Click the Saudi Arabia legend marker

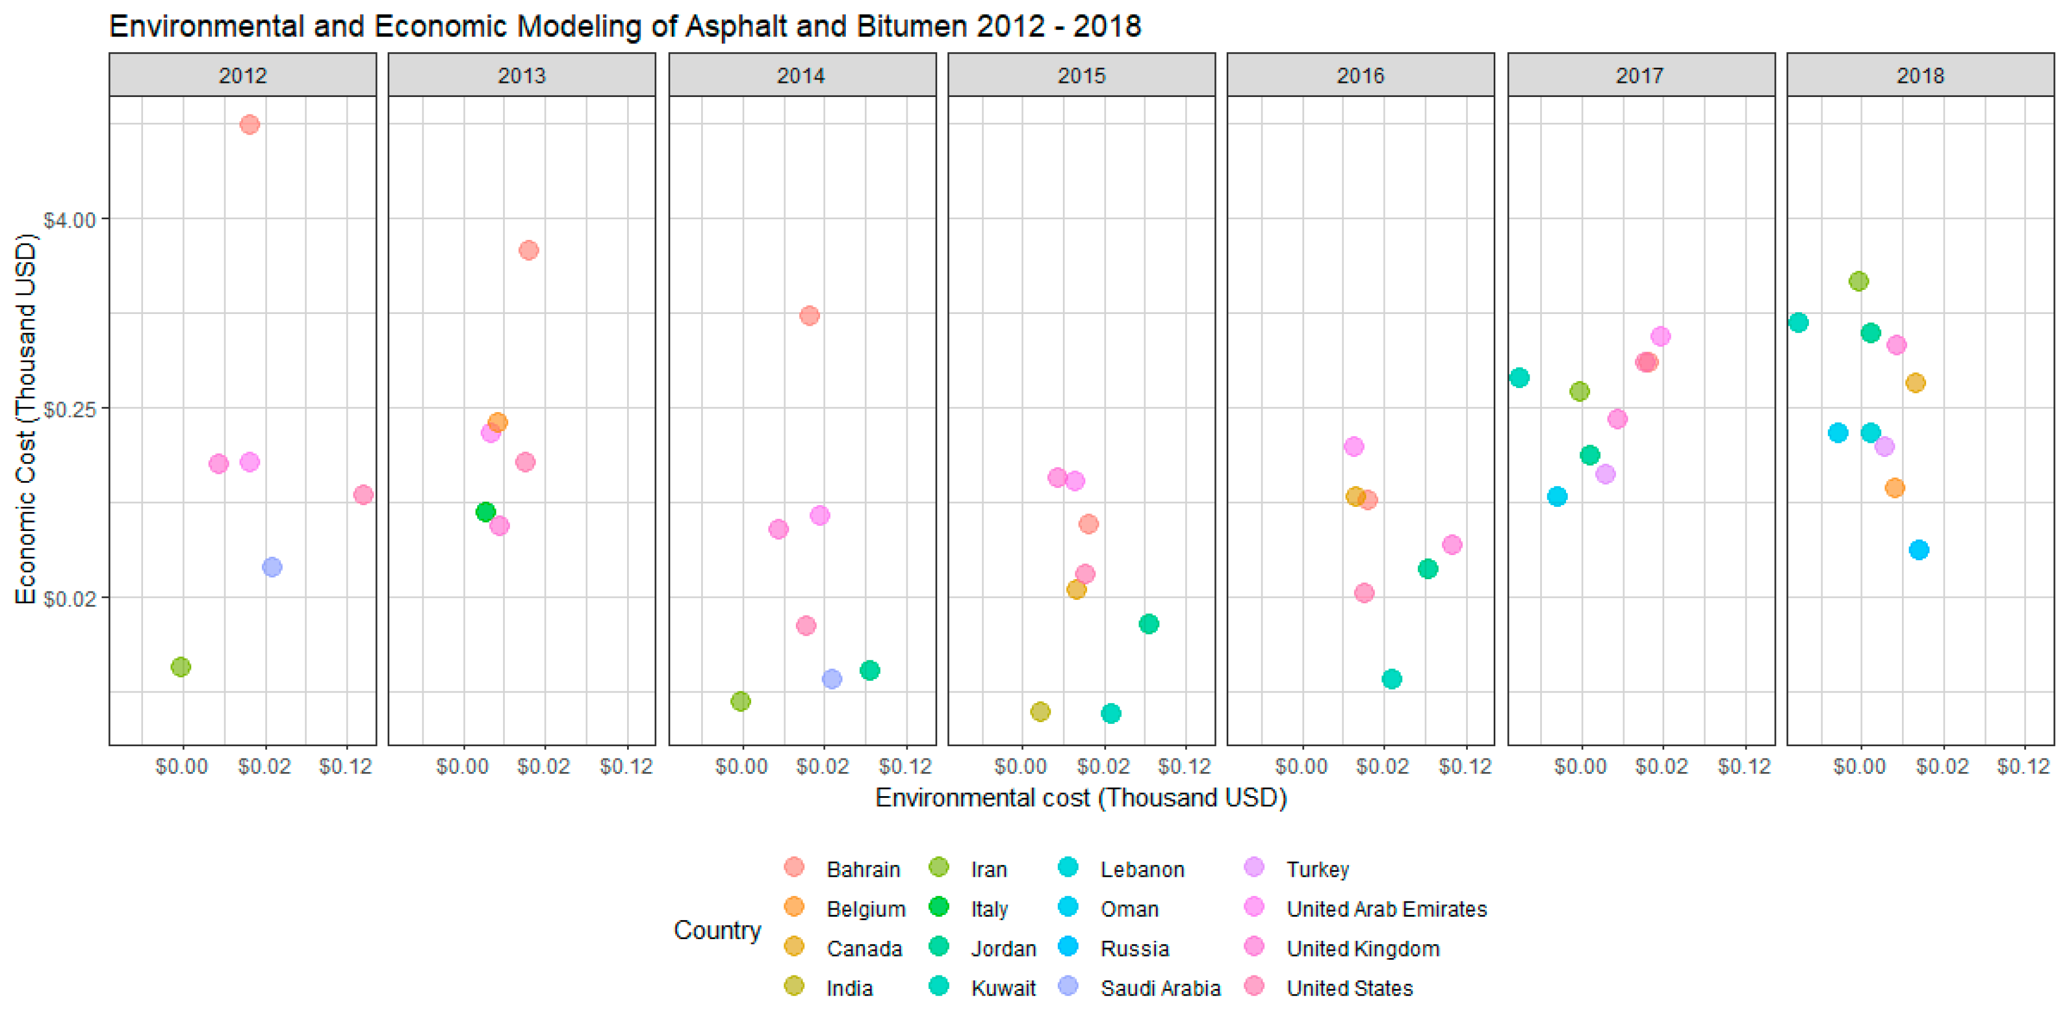1068,986
